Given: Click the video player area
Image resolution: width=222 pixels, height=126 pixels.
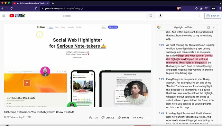Looking at the screenshot, I should (x=78, y=65).
